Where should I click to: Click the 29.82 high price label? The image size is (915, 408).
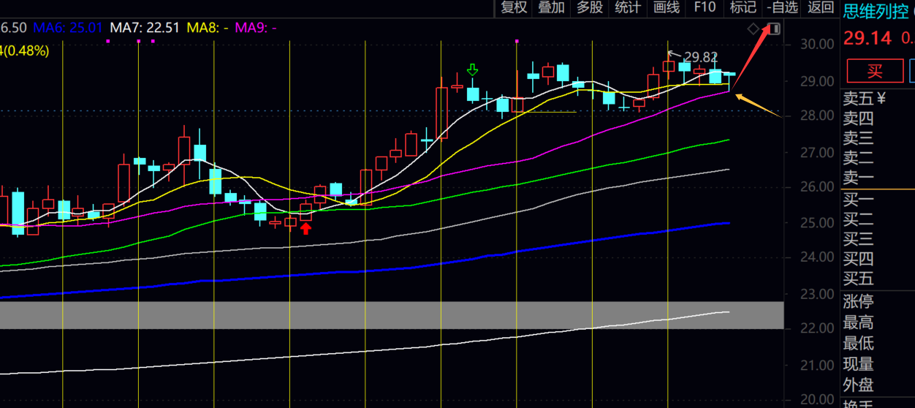(700, 56)
